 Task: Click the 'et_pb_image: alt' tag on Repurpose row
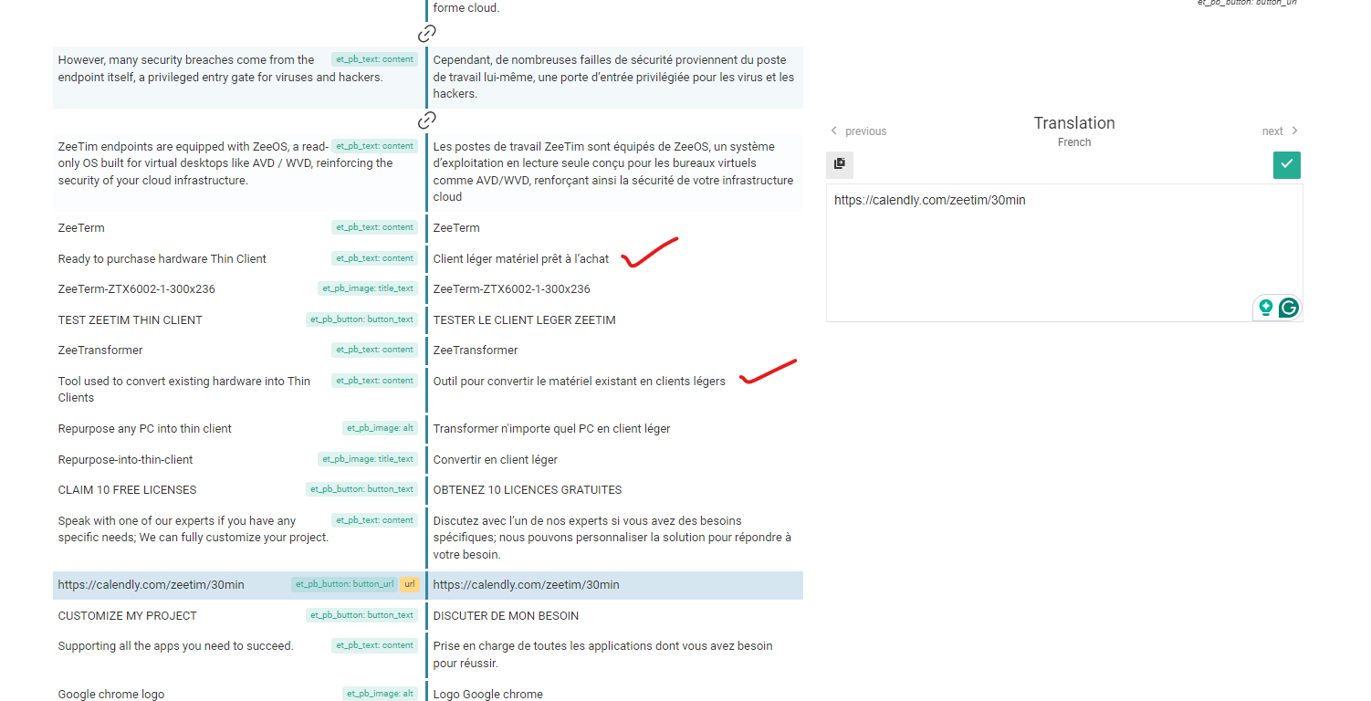(x=380, y=428)
